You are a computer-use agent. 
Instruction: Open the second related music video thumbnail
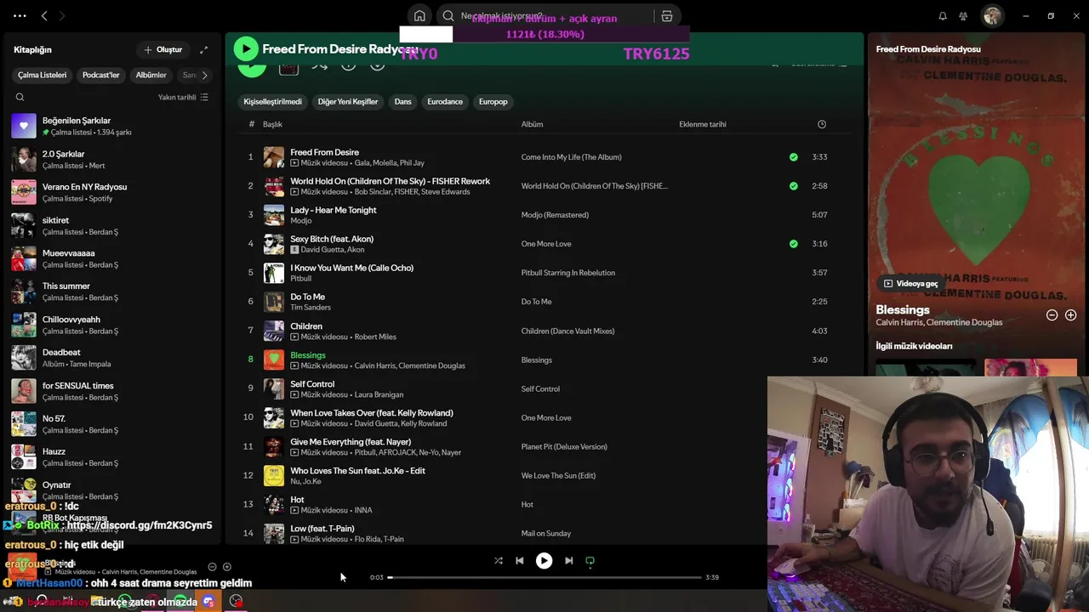click(x=1030, y=367)
